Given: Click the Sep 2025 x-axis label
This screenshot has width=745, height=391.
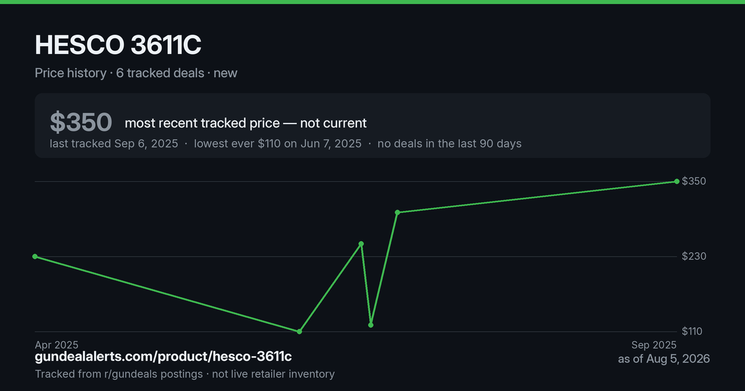Looking at the screenshot, I should pos(654,345).
